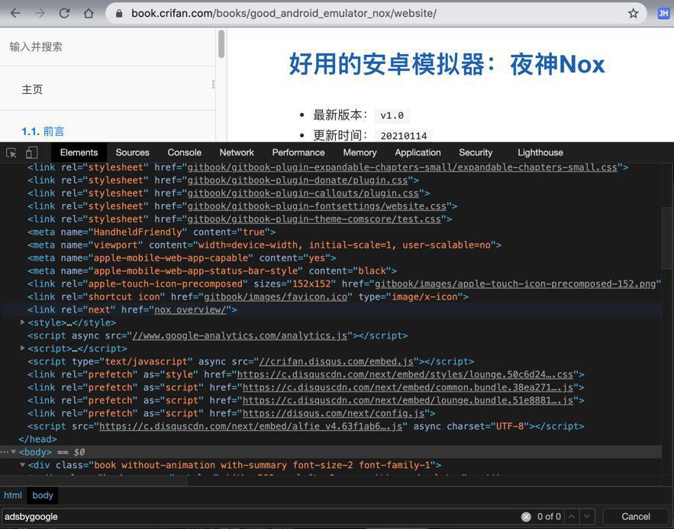Open the lounge.50c6d24….css link
Image resolution: width=674 pixels, height=529 pixels.
(x=405, y=374)
